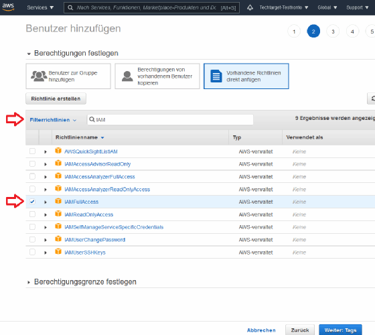Click the Weiter: Tags button
Viewport: 375px width, 335px height.
340,330
